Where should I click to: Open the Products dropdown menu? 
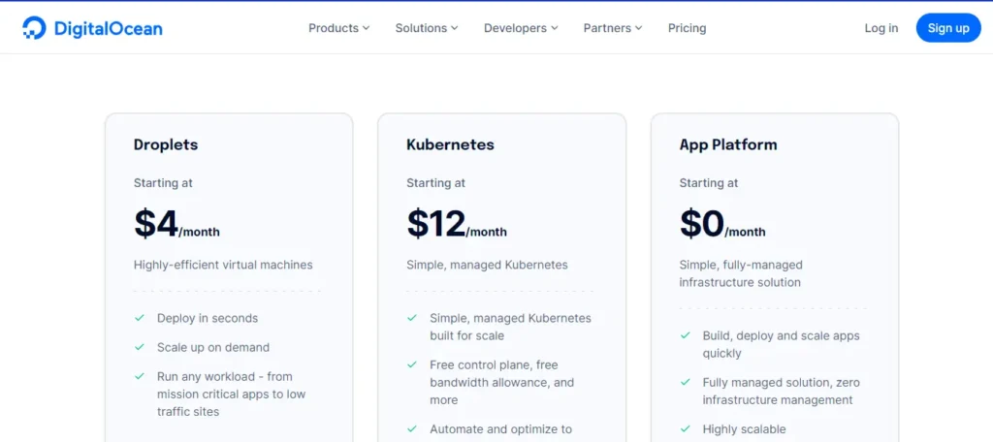(338, 28)
